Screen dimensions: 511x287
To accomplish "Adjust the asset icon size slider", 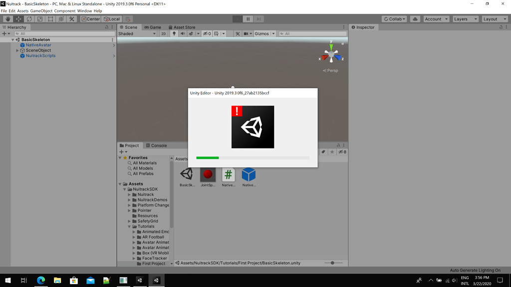I will 332,263.
